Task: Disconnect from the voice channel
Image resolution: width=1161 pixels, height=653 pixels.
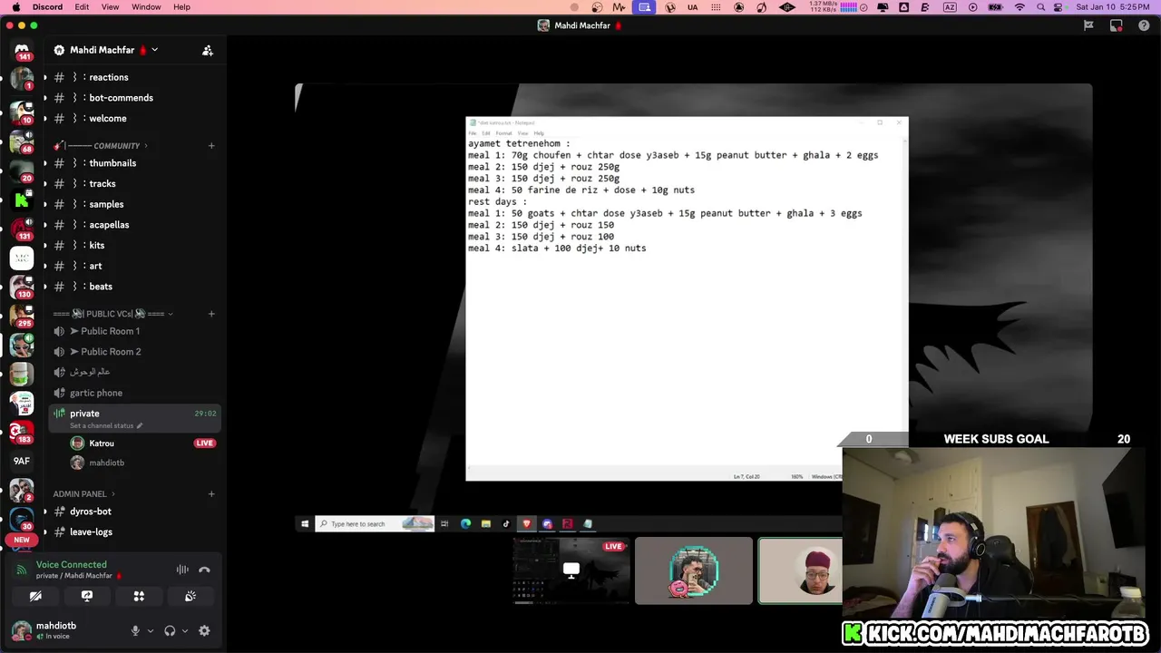Action: point(204,570)
